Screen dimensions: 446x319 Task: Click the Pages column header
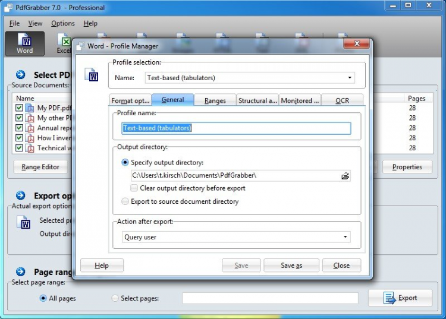[417, 98]
